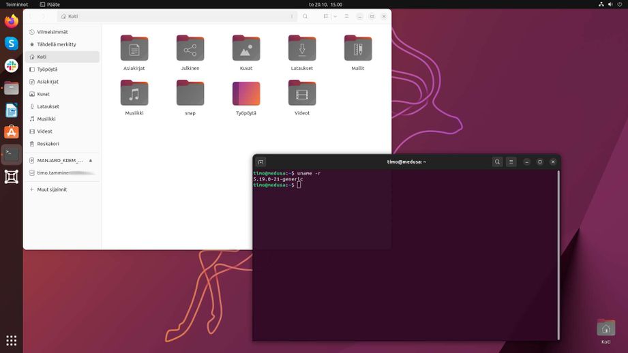Select Videot in the sidebar
The width and height of the screenshot is (628, 353).
[62, 132]
